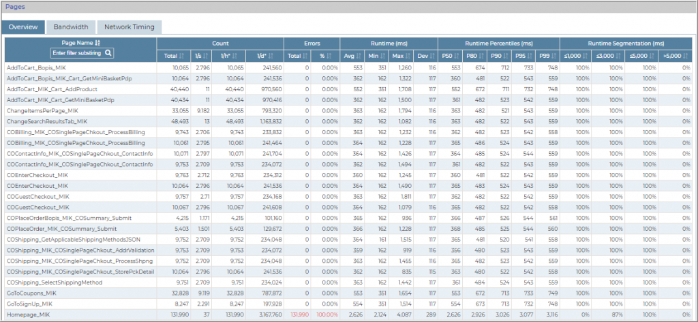Sort by Count Total column arrows
The width and height of the screenshot is (698, 322).
pyautogui.click(x=181, y=57)
